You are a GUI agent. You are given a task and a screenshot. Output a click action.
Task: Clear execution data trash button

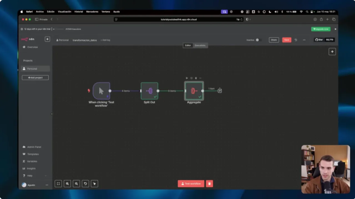209,184
